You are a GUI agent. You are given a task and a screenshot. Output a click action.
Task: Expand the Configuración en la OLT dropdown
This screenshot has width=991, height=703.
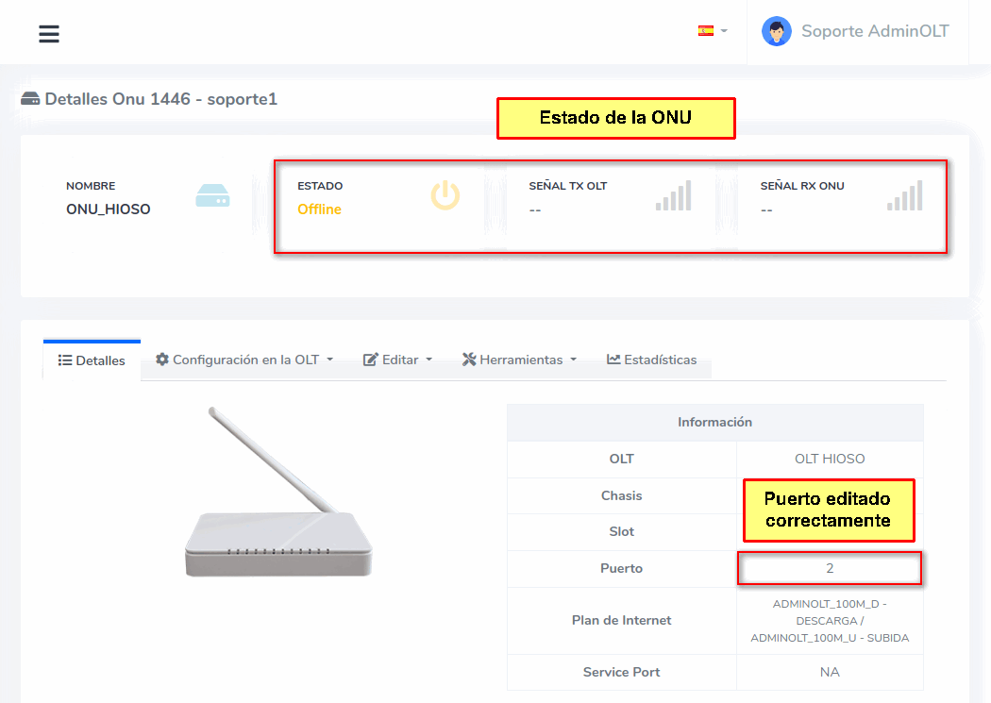pos(244,360)
